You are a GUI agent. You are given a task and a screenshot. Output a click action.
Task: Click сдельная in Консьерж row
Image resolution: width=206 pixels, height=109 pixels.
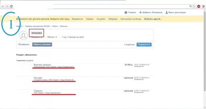[129, 78]
